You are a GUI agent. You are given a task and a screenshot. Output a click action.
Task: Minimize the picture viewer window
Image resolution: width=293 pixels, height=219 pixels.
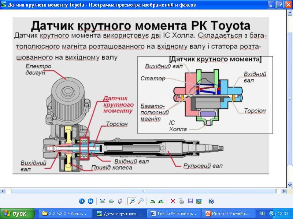pos(271,4)
